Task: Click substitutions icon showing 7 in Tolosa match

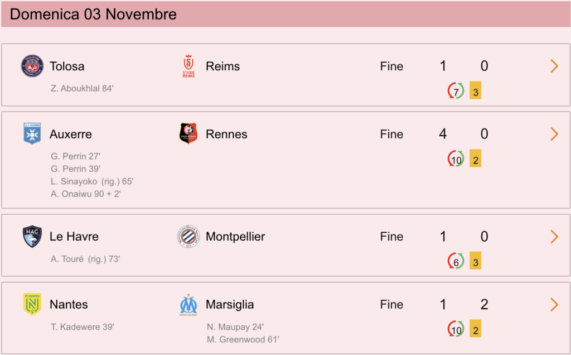Action: tap(456, 91)
